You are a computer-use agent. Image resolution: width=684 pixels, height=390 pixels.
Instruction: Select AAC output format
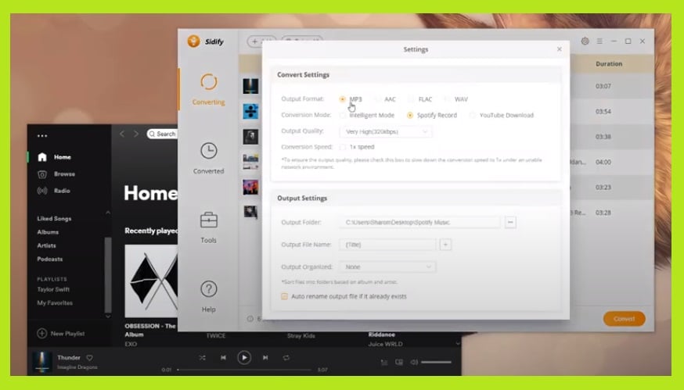click(378, 99)
